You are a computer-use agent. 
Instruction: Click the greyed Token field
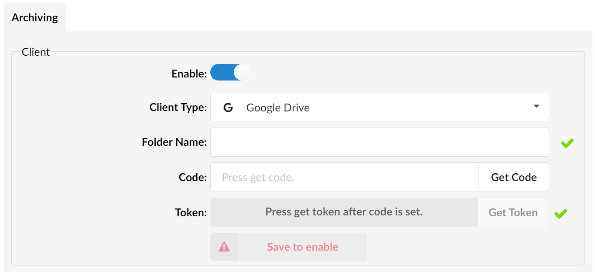pos(344,212)
